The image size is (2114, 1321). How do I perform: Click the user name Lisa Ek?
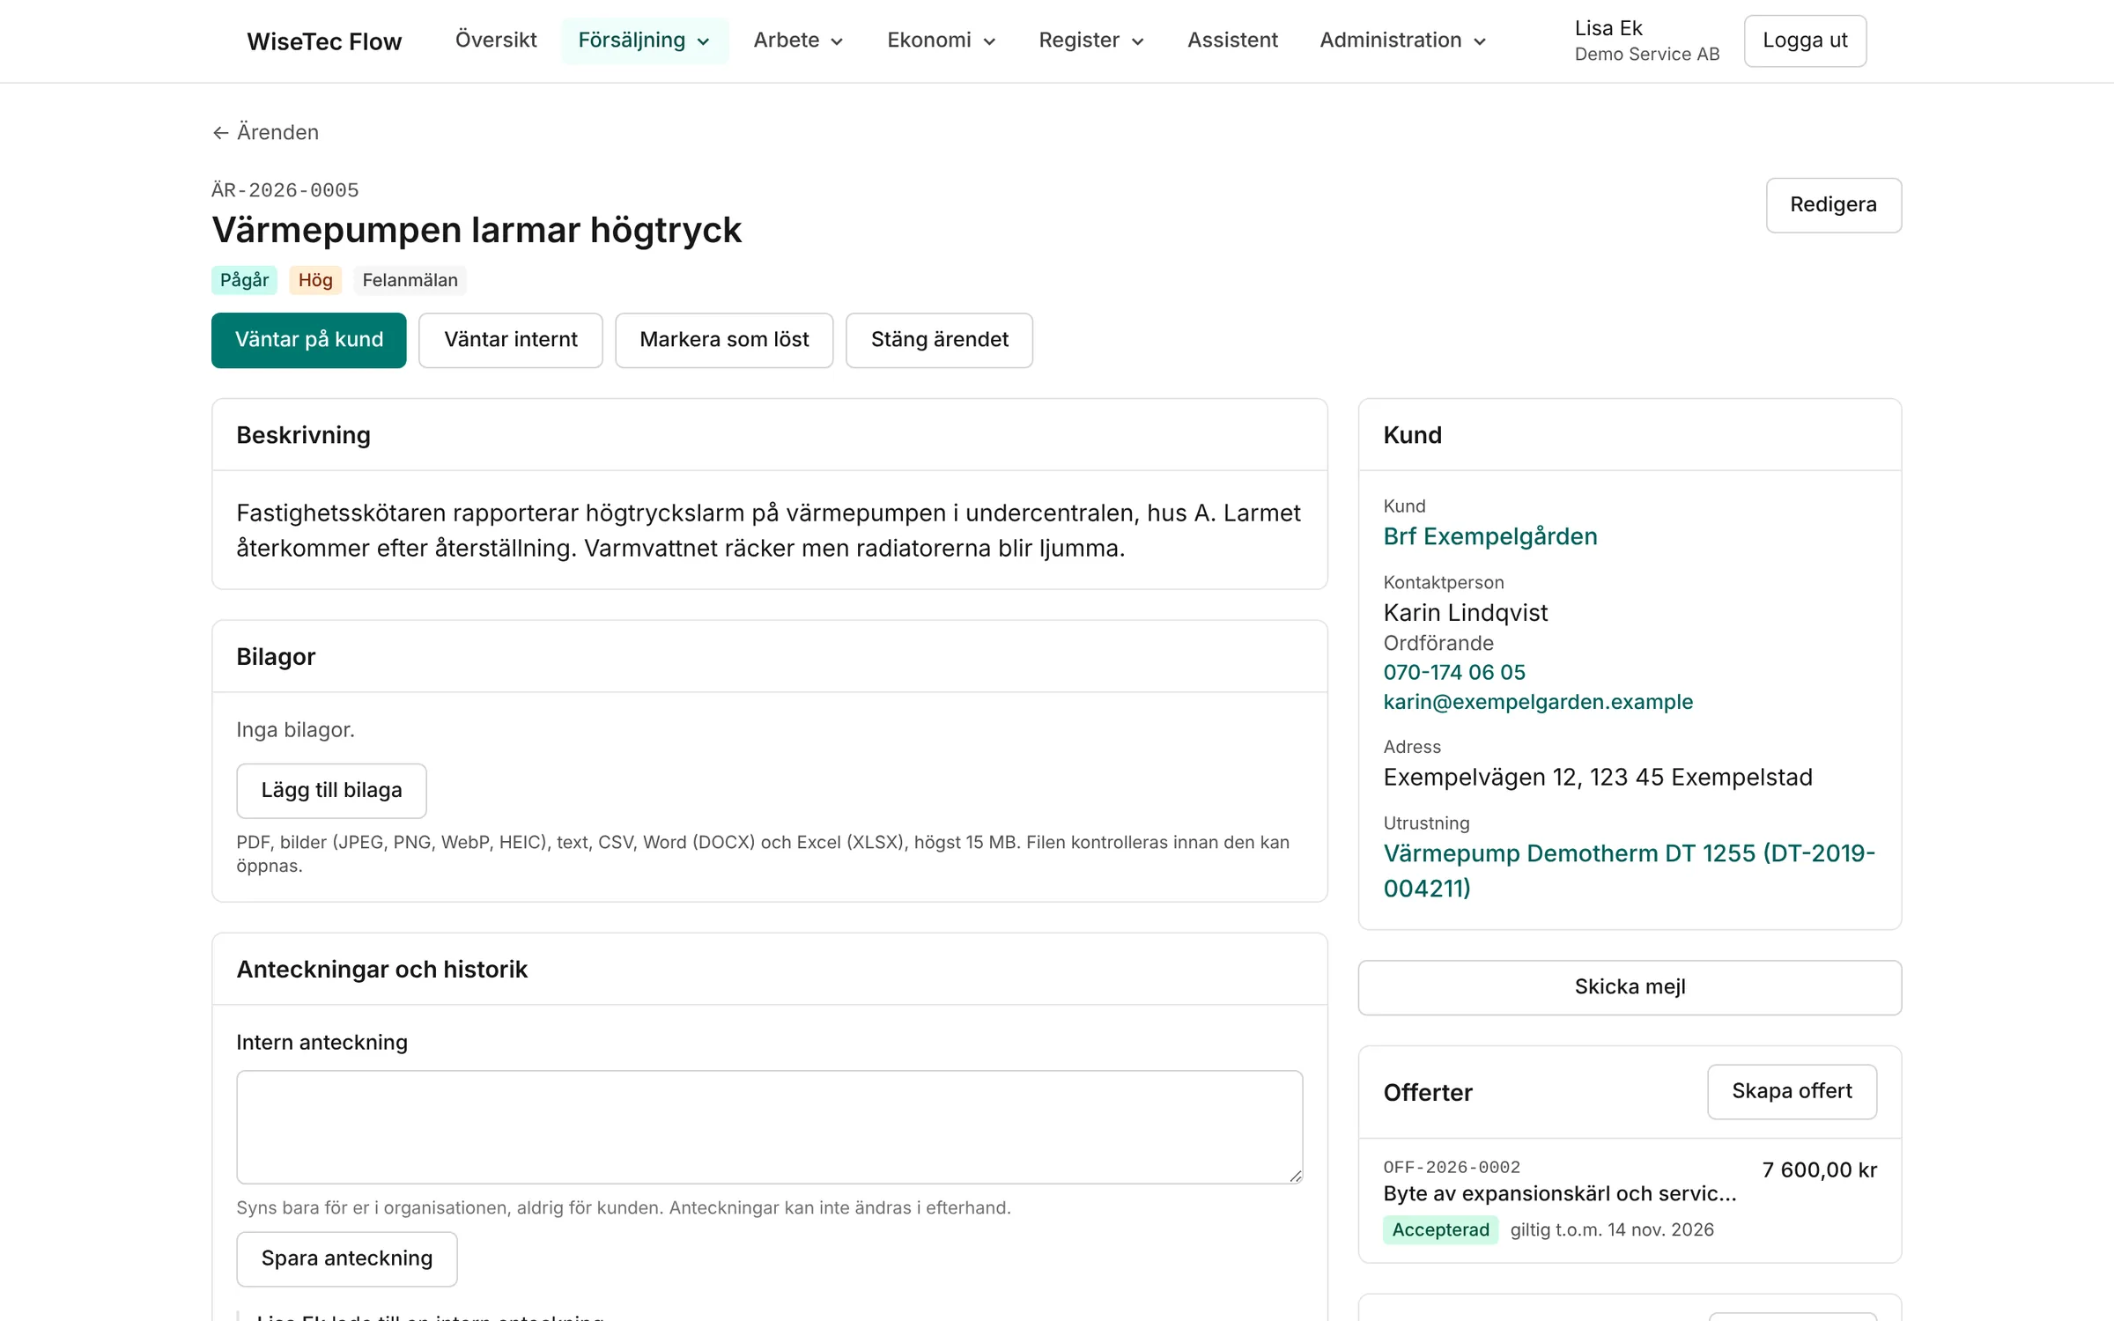tap(1608, 28)
